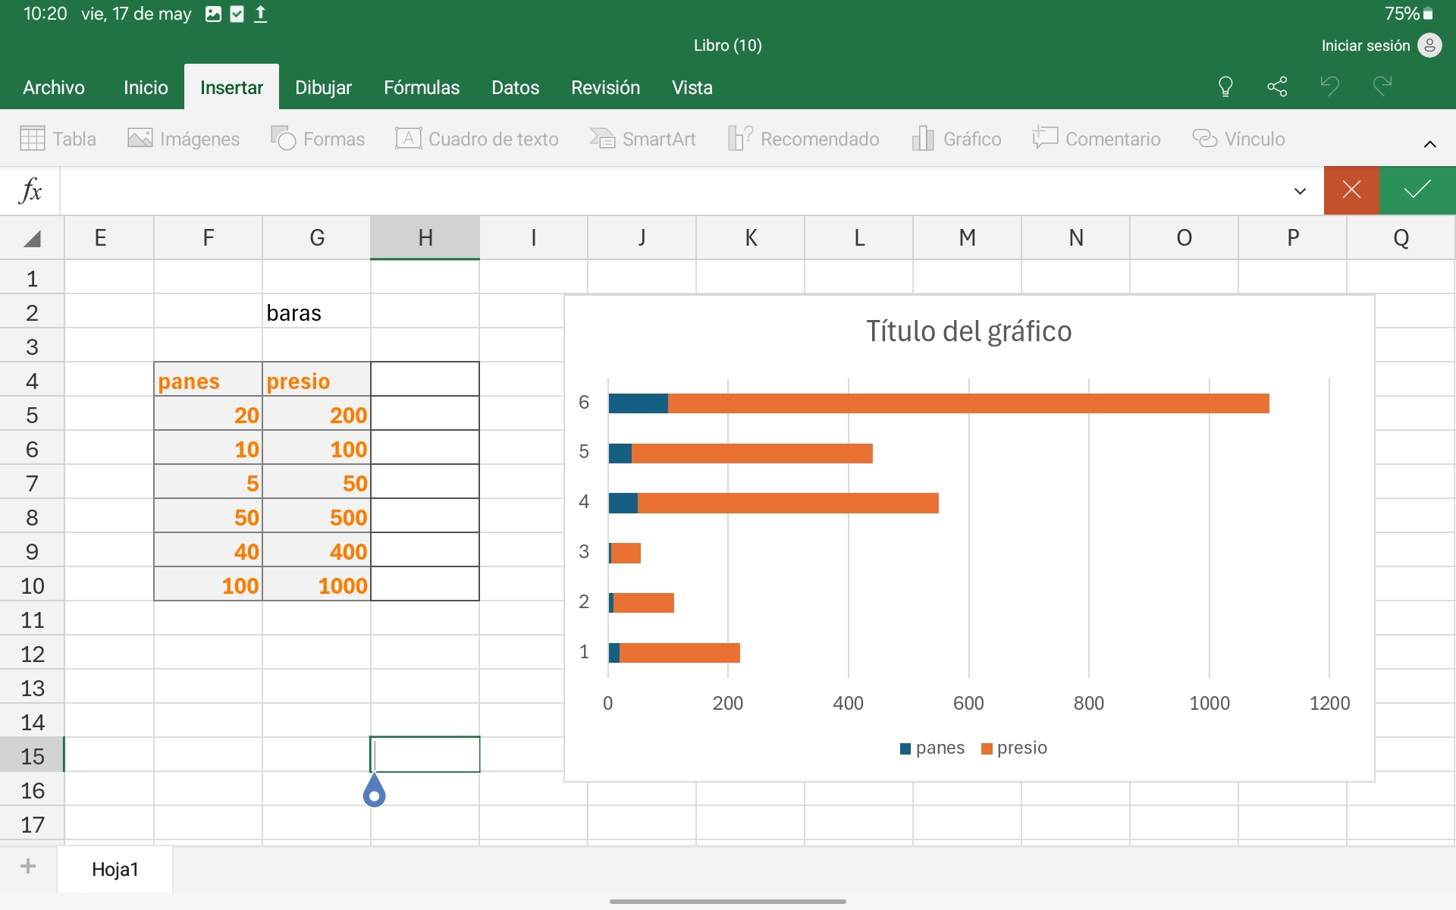Open the Imágenes insert option
Viewport: 1456px width, 910px height.
click(x=184, y=139)
